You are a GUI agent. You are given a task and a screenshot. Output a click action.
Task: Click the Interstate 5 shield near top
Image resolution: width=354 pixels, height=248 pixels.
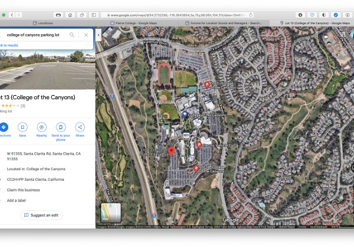point(112,96)
